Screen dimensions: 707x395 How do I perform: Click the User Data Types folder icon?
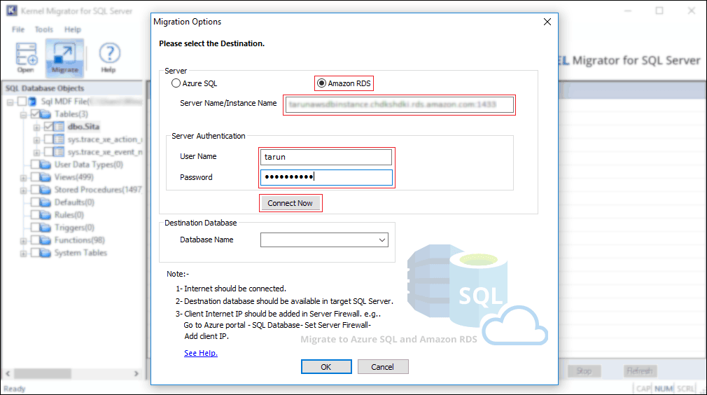(x=45, y=165)
